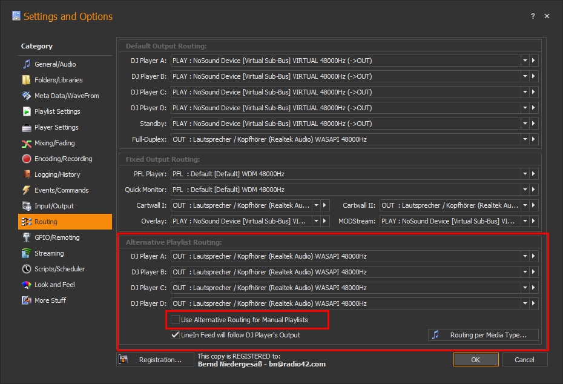Click the Standby device field
563x384 pixels.
click(346, 123)
